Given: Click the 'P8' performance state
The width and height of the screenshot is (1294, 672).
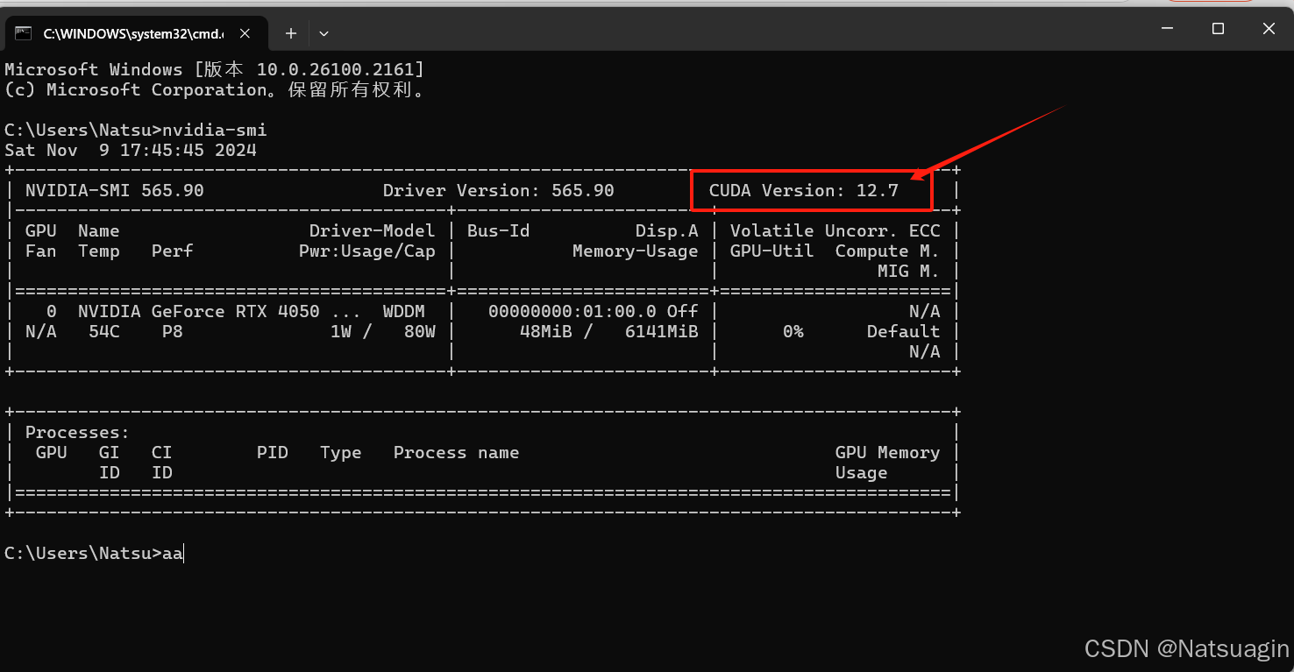Looking at the screenshot, I should click(x=173, y=331).
